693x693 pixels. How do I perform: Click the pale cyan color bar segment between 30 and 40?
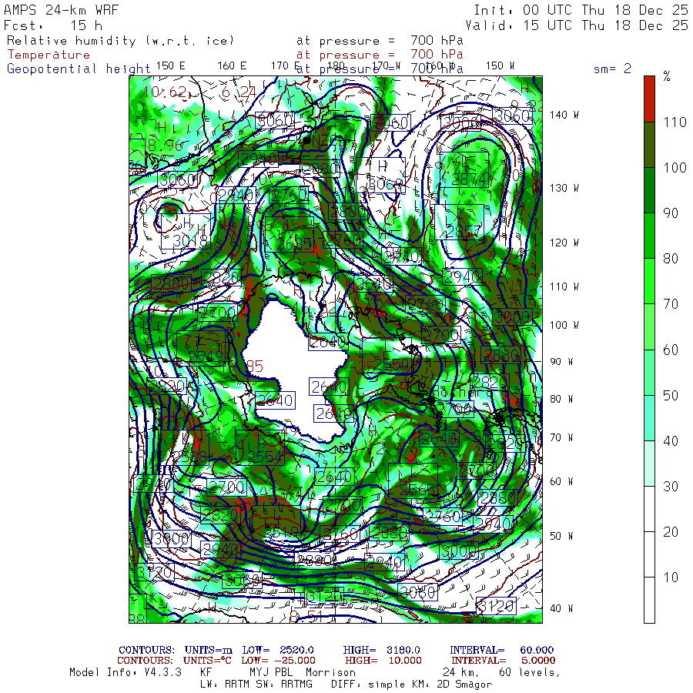(649, 464)
